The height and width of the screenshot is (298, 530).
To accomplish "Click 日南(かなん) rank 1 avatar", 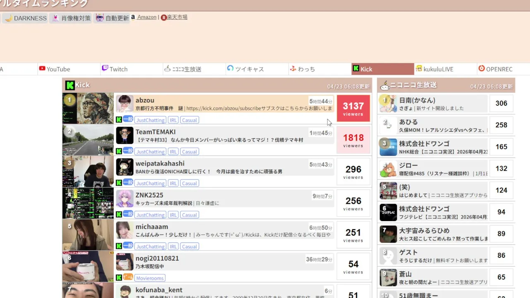I will (x=388, y=104).
